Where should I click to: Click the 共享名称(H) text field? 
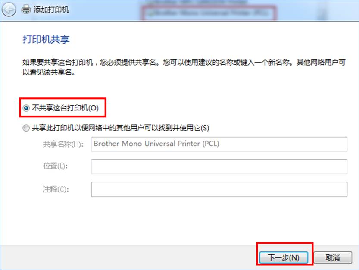click(219, 144)
